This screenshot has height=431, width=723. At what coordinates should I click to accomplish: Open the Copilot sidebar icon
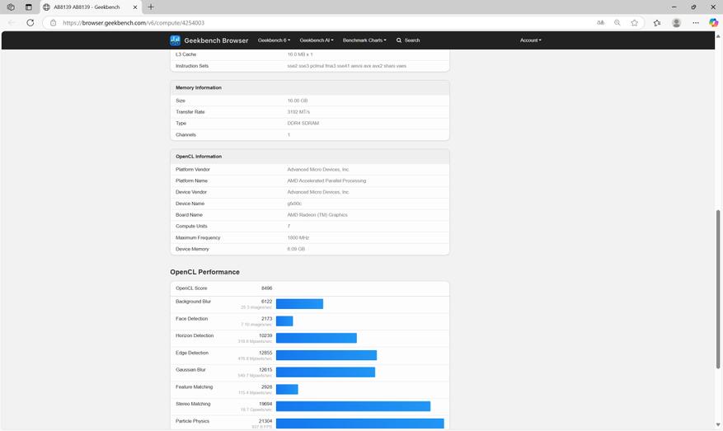(713, 22)
